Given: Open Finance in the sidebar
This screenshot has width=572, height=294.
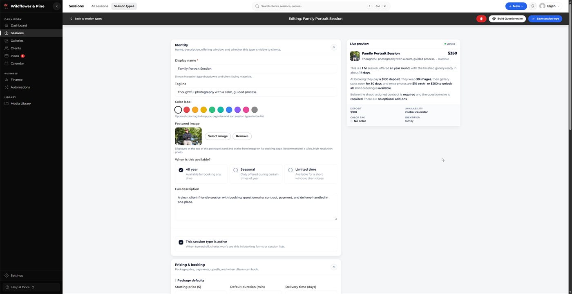Looking at the screenshot, I should (x=31, y=80).
